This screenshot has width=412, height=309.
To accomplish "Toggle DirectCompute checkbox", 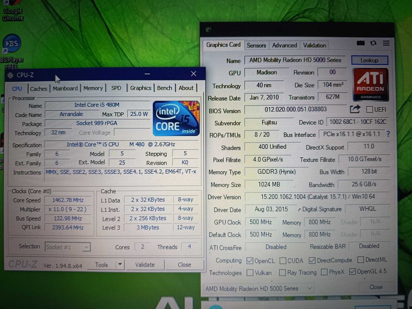I will (x=312, y=260).
